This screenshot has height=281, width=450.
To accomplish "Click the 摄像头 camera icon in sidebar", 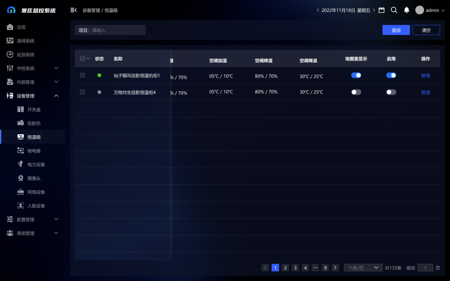I will pos(21,178).
